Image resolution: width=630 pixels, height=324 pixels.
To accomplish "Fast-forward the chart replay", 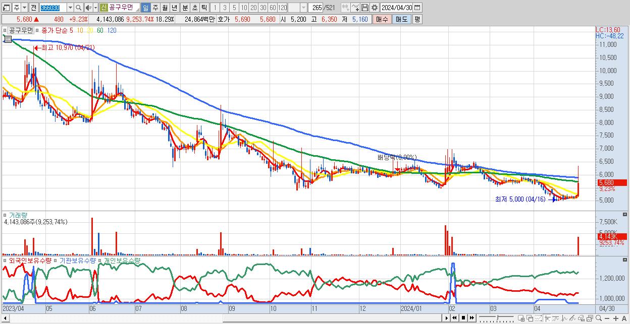I will tap(471, 318).
